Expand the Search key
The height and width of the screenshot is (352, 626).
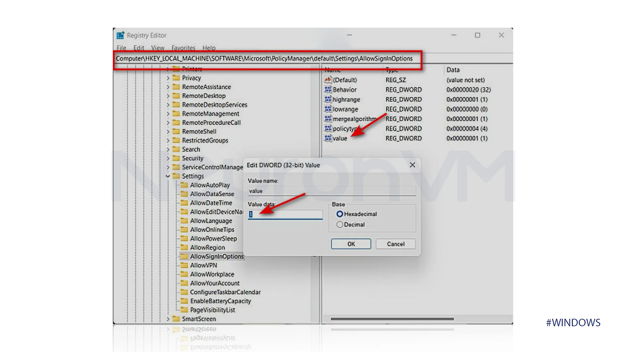168,150
